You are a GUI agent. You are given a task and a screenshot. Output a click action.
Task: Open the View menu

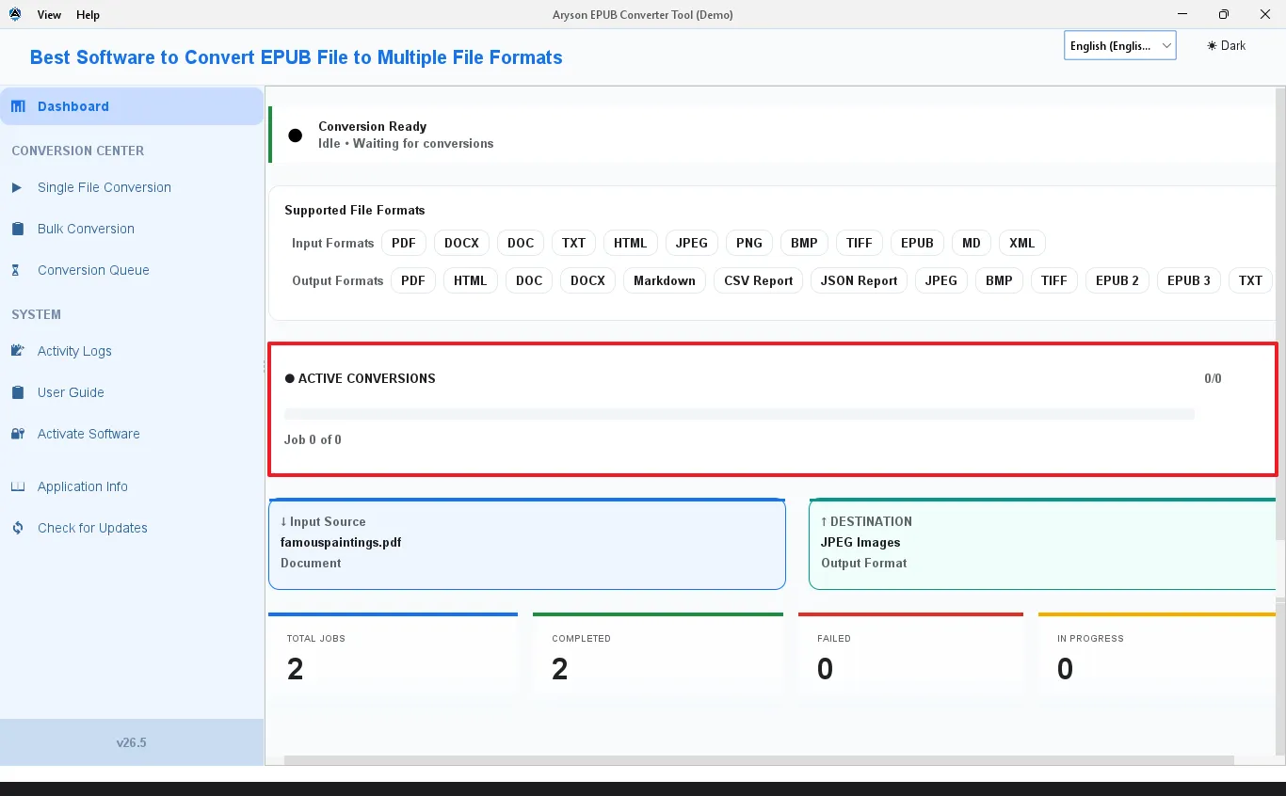coord(49,15)
